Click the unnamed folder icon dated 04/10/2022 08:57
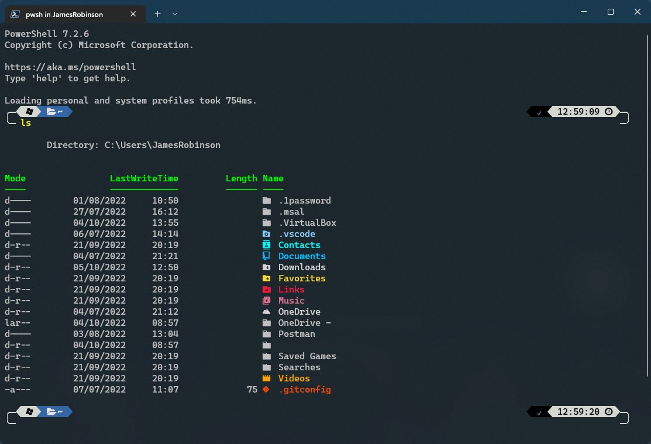The height and width of the screenshot is (444, 651). pos(267,345)
